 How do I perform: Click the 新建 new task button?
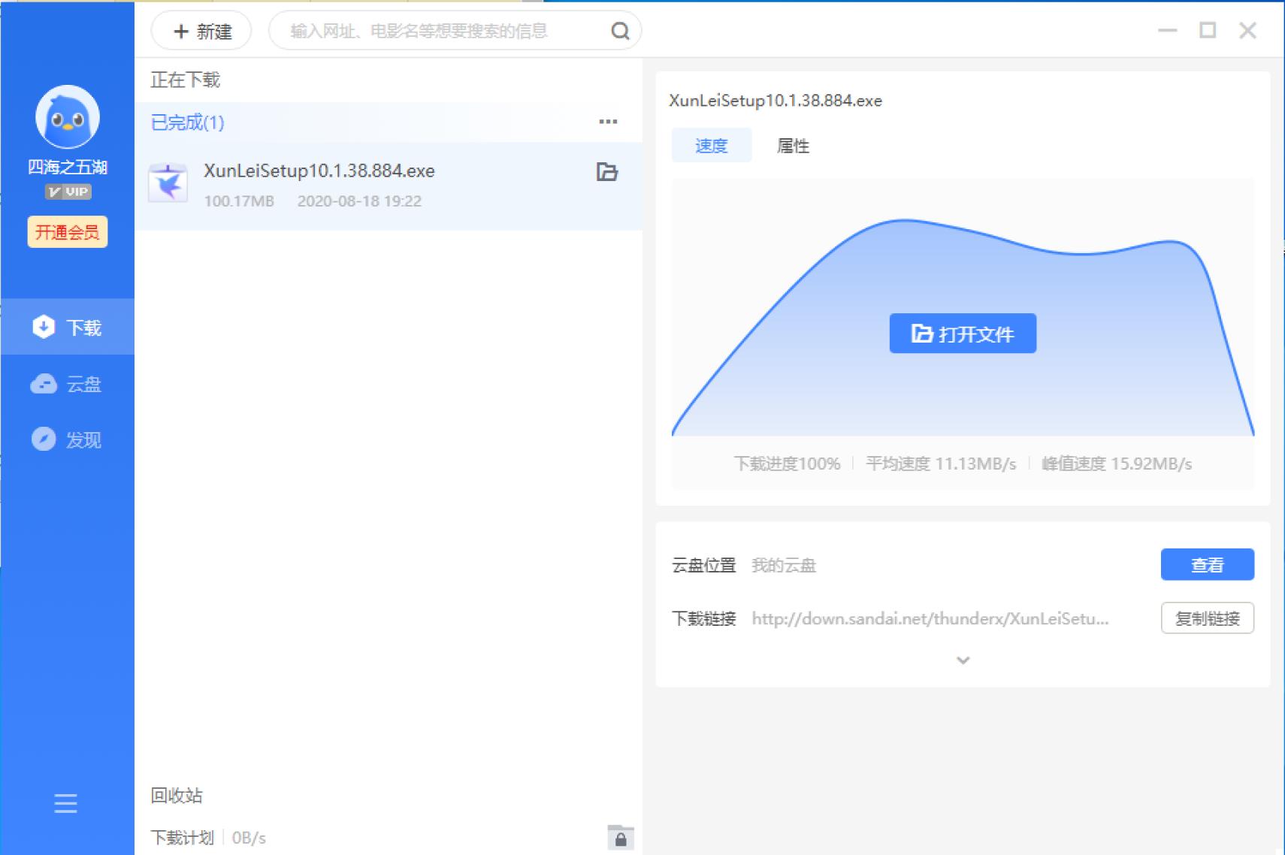point(201,31)
